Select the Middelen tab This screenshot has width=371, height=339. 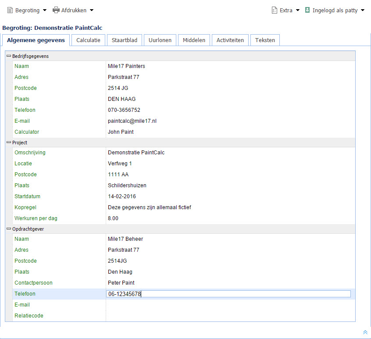tap(194, 40)
